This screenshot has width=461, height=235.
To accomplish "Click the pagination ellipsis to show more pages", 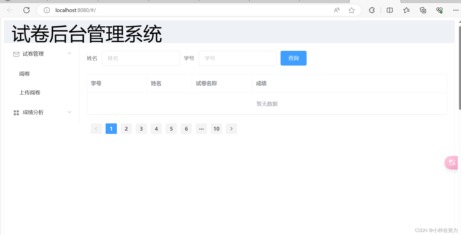I will pyautogui.click(x=201, y=128).
